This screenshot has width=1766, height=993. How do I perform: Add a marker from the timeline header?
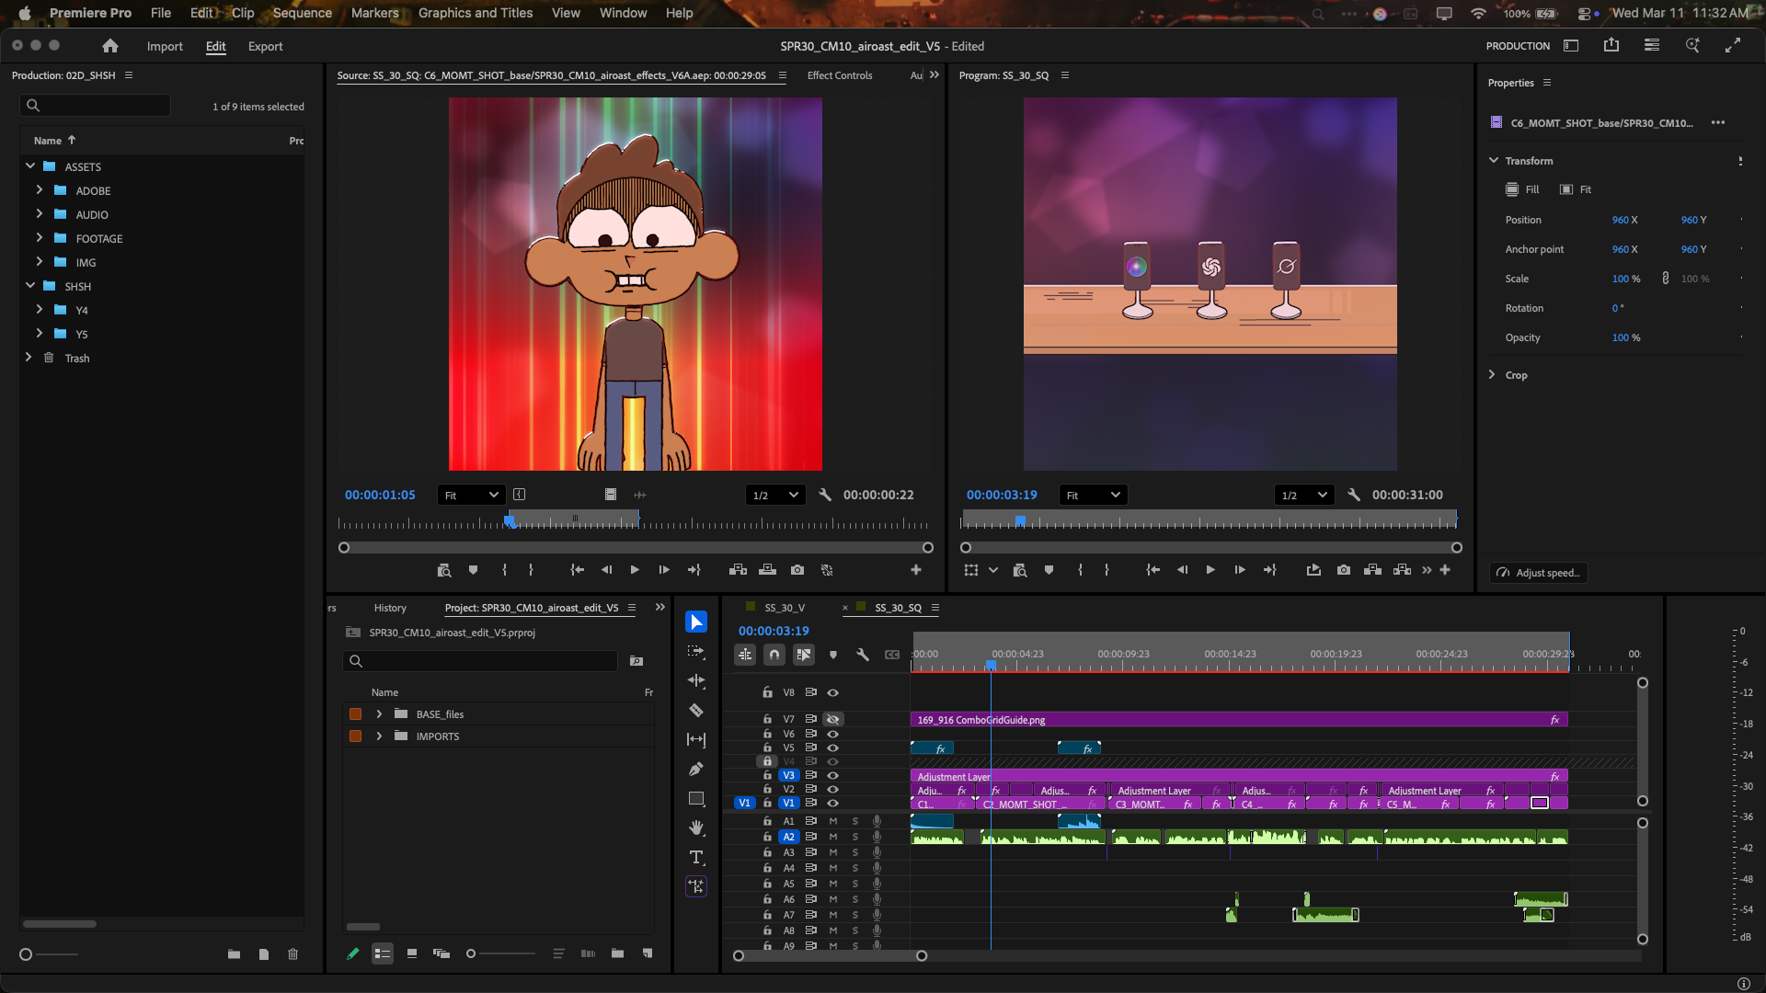point(833,655)
